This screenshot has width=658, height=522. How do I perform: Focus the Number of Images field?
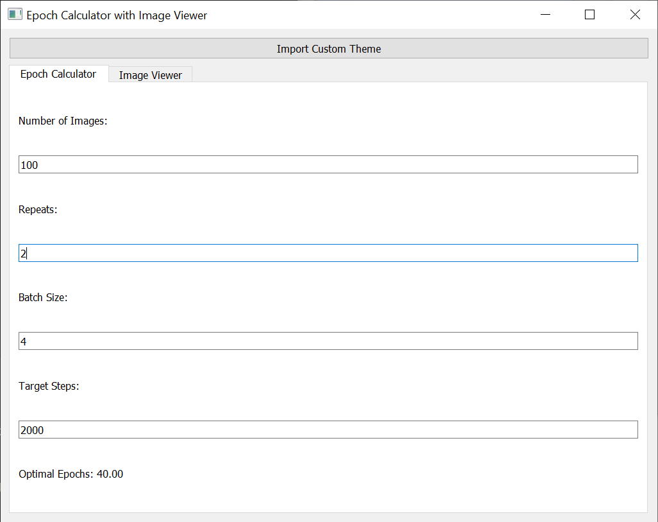328,164
